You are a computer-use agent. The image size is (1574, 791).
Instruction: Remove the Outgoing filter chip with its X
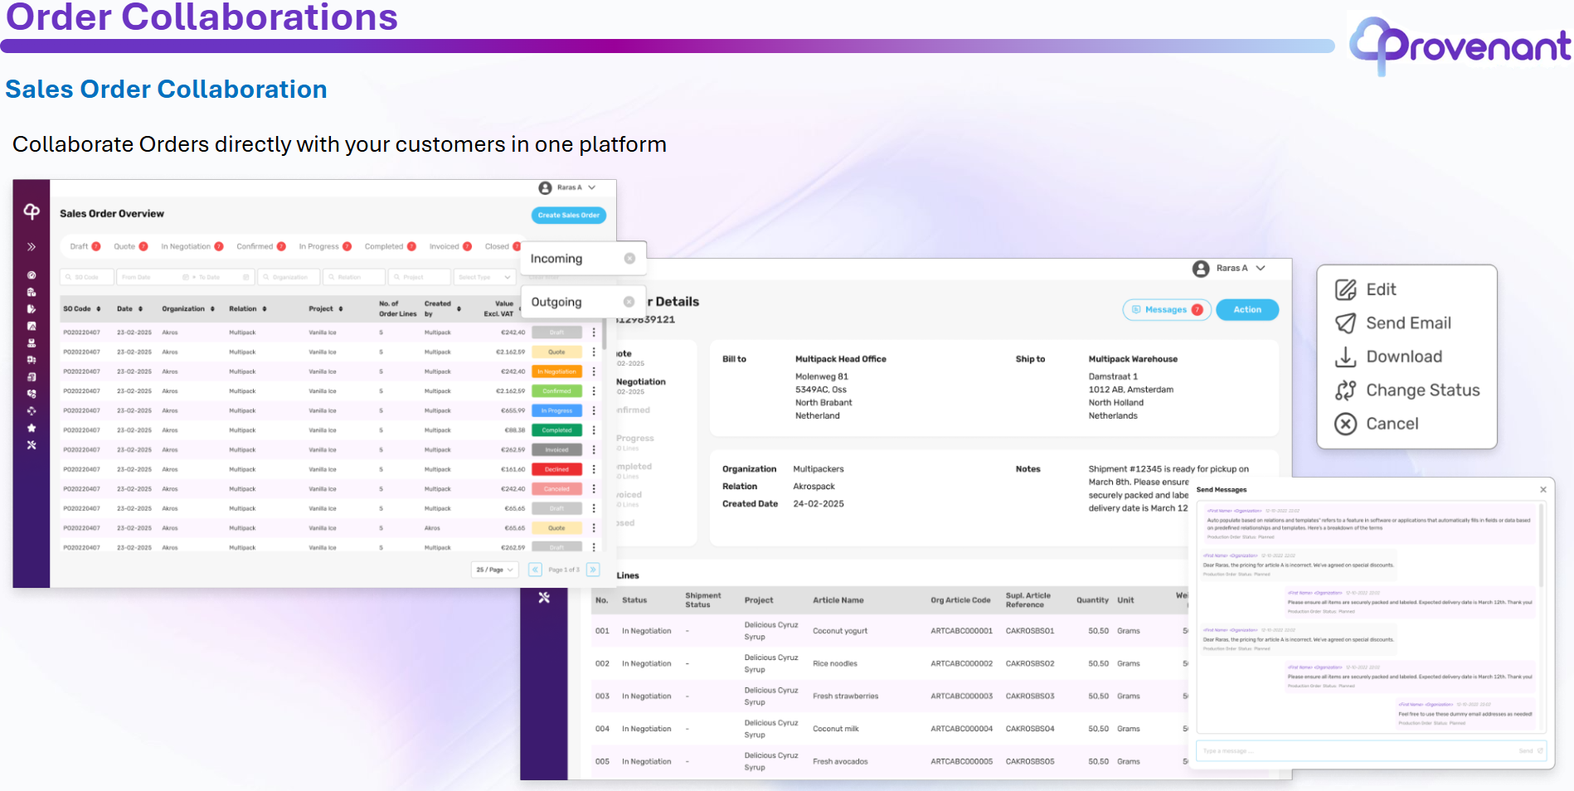[x=629, y=302]
